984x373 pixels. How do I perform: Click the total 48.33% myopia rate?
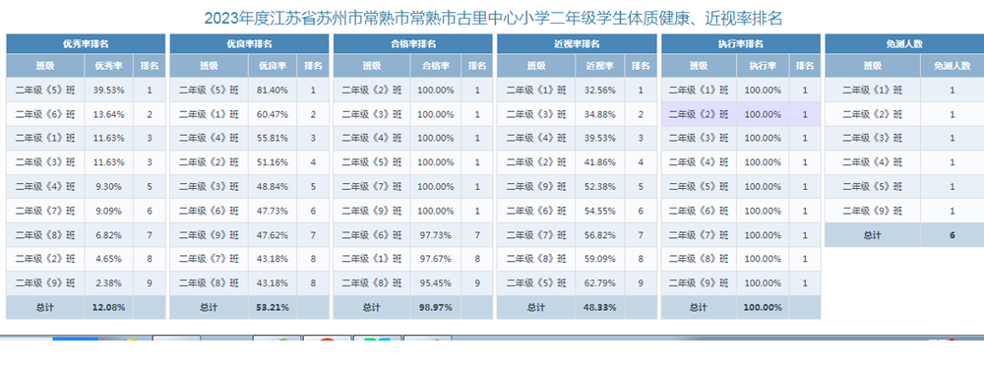coord(600,308)
